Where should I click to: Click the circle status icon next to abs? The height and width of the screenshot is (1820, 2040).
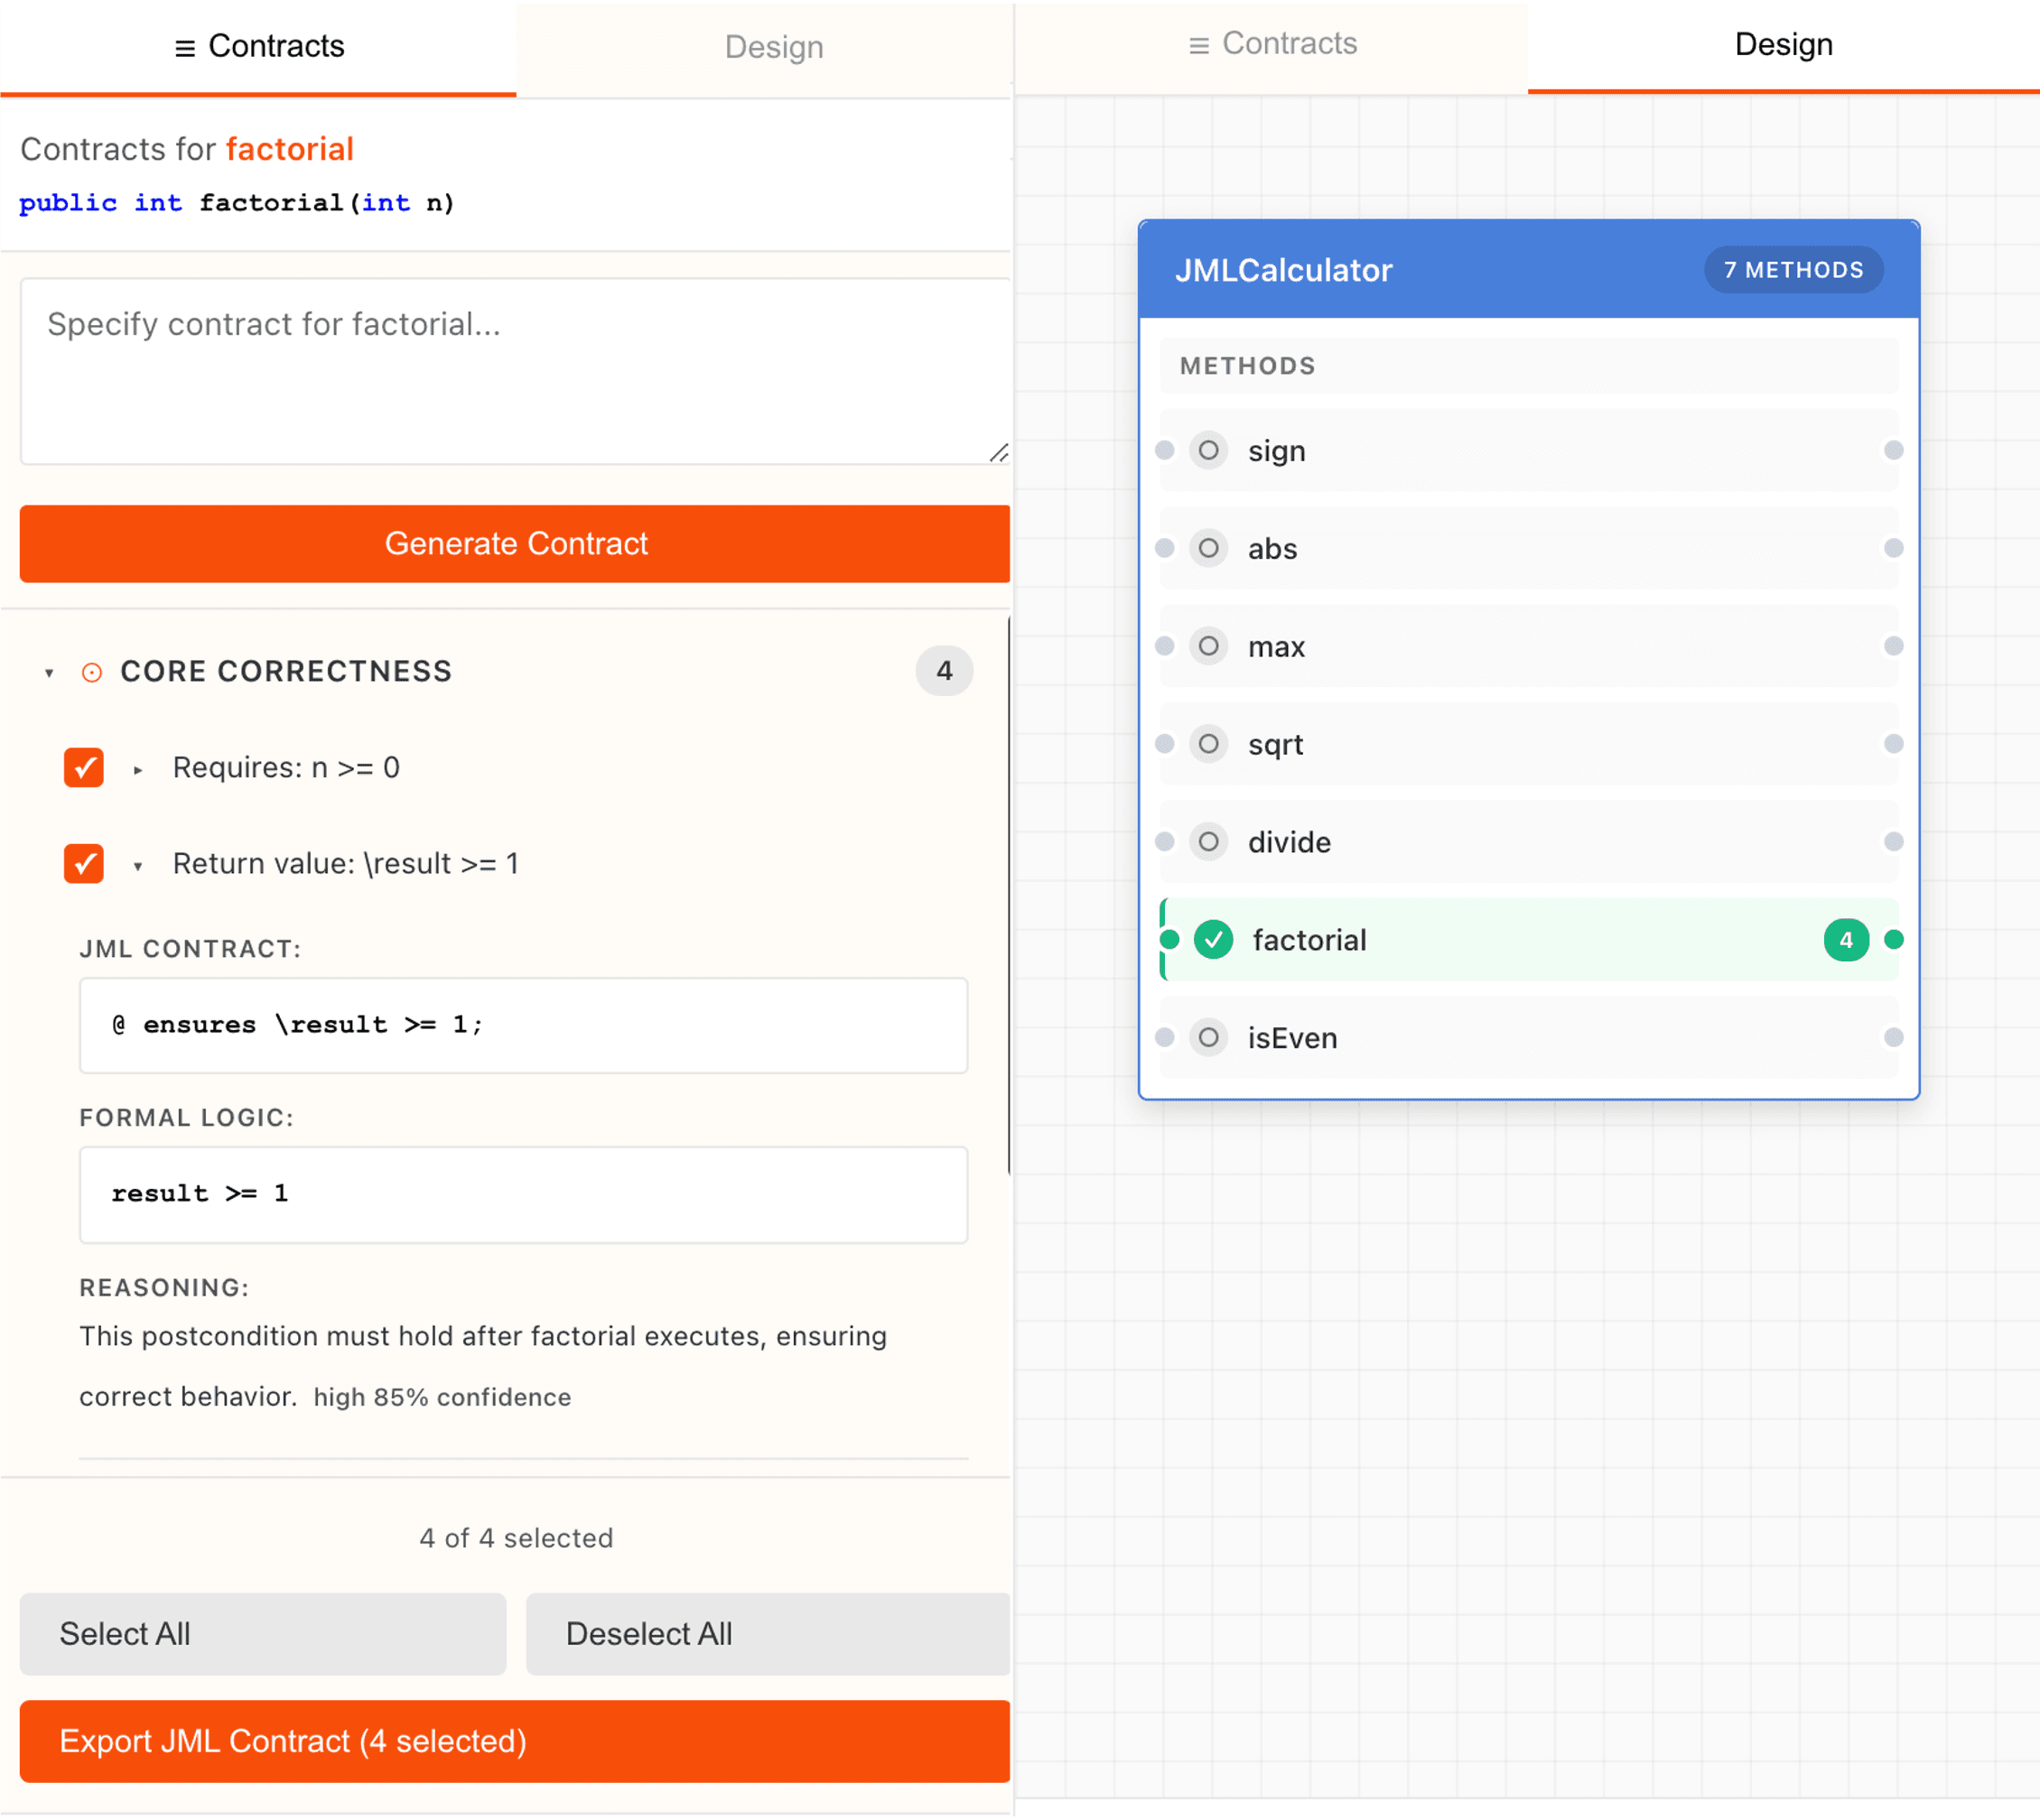tap(1207, 548)
